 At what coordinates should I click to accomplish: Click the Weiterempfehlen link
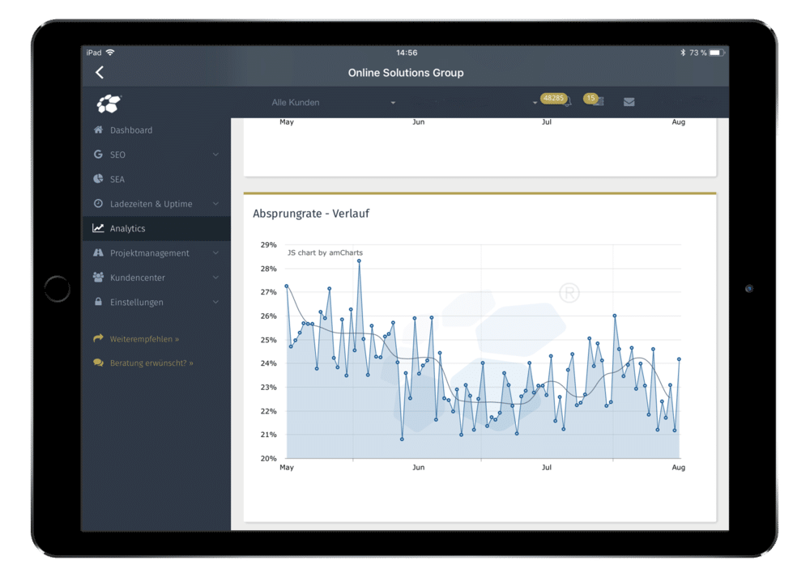pos(144,339)
